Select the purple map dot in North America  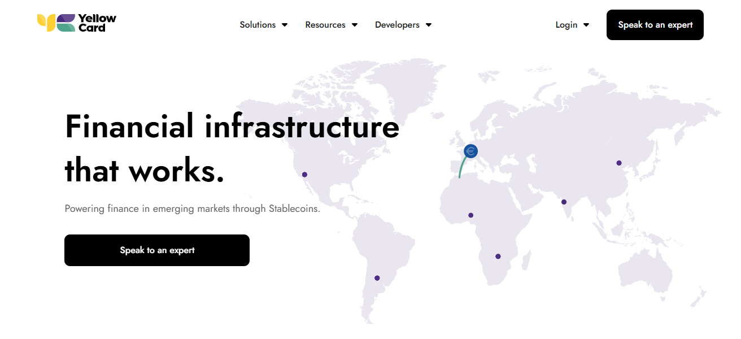point(305,175)
